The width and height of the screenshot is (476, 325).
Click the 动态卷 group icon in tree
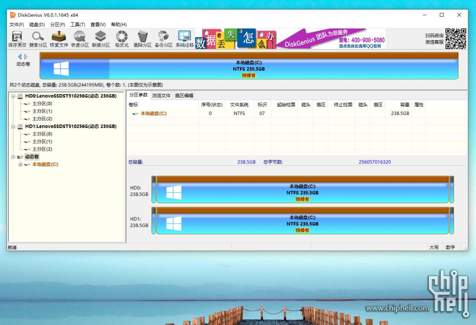20,157
